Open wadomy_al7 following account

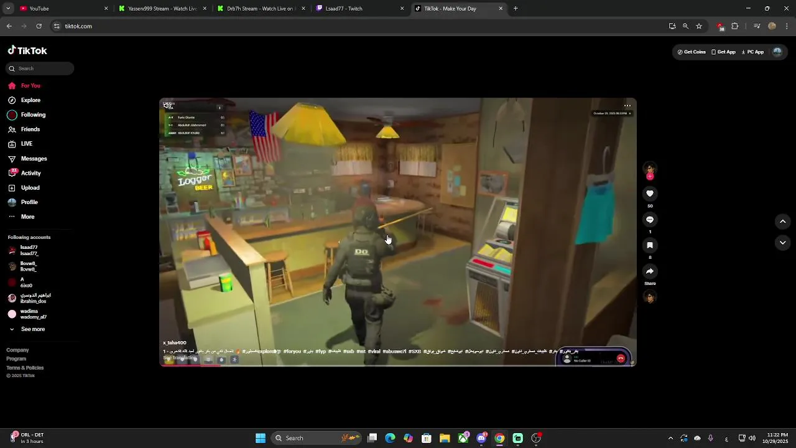(x=27, y=314)
